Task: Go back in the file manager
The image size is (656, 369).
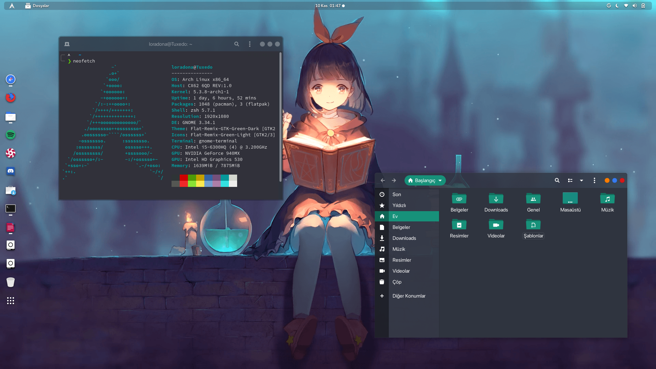Action: (383, 180)
